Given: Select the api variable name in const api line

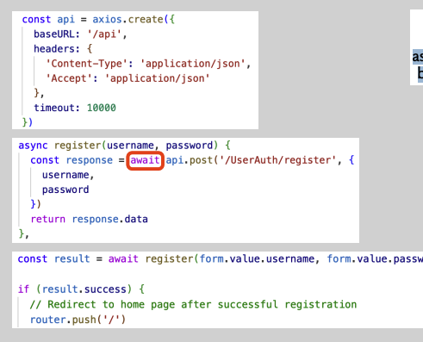Looking at the screenshot, I should (x=65, y=20).
